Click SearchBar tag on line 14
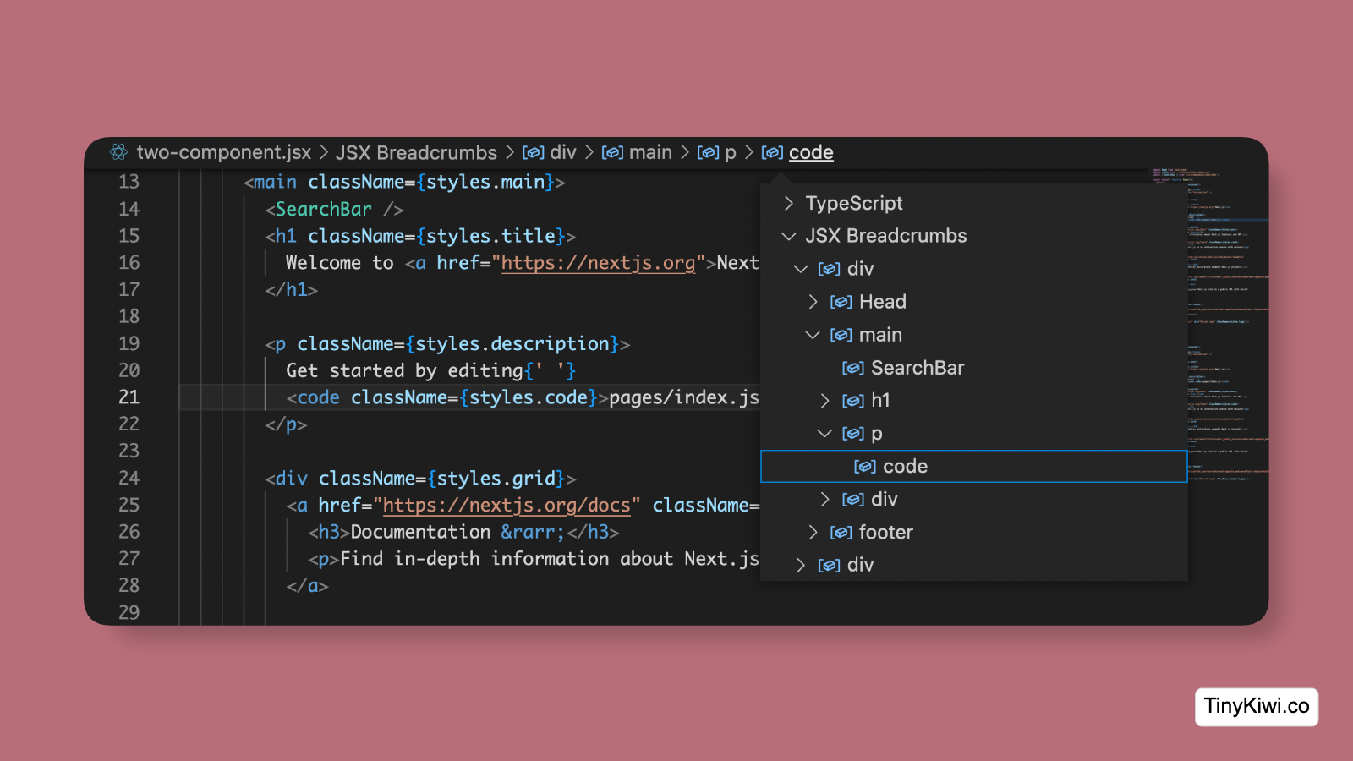The width and height of the screenshot is (1353, 761). tap(323, 209)
